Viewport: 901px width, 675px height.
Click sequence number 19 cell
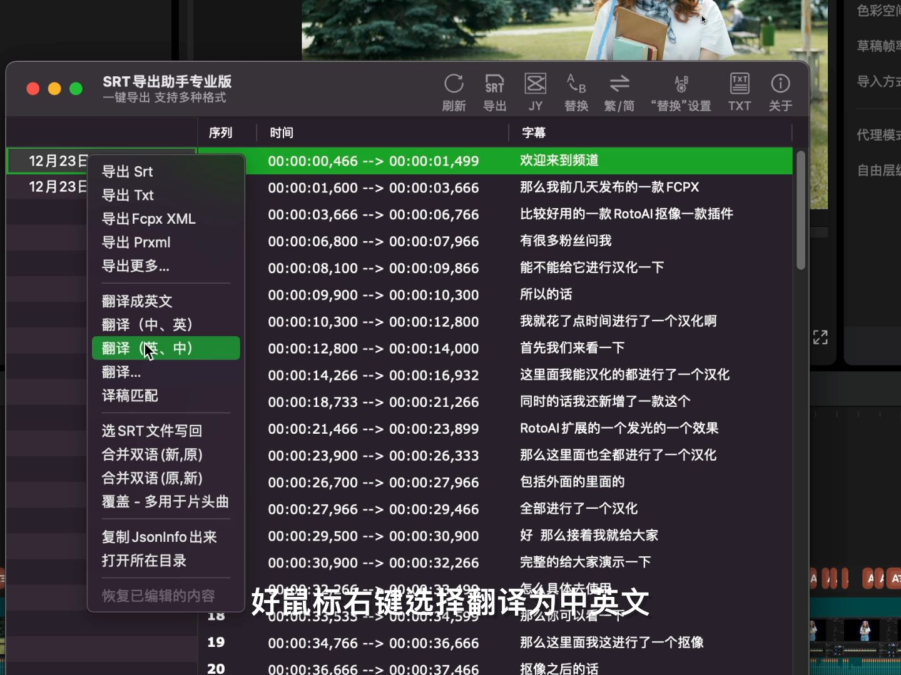216,642
